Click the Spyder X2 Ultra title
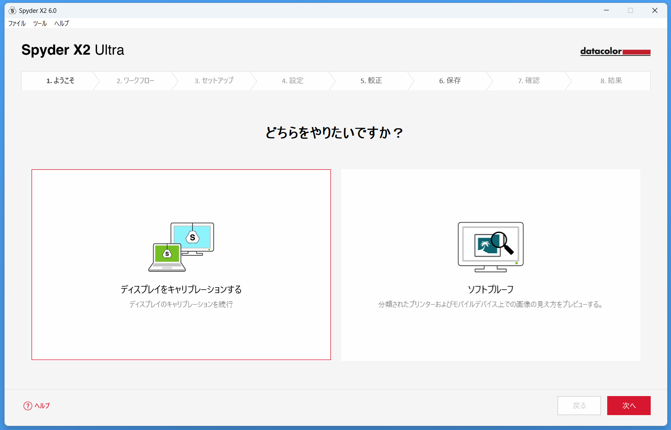671x430 pixels. (73, 50)
